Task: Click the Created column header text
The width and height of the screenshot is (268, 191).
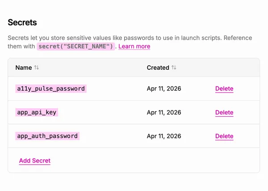Action: pos(158,68)
